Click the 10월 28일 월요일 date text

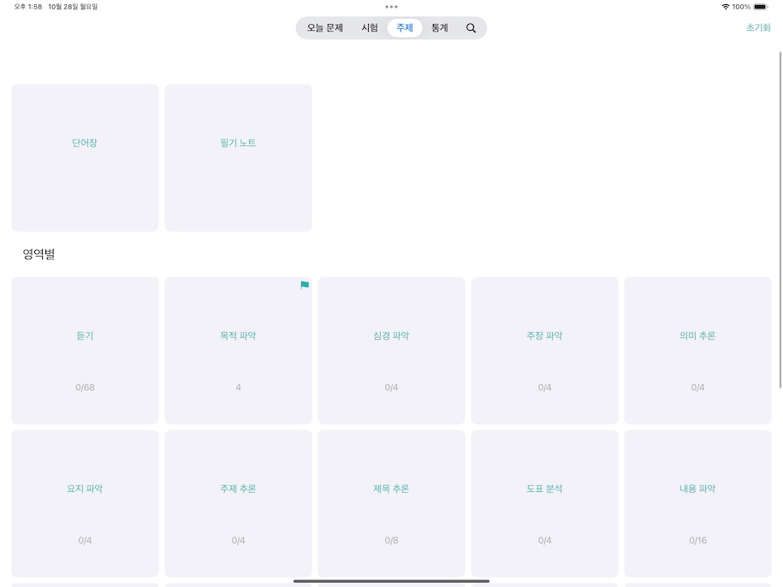pyautogui.click(x=73, y=7)
